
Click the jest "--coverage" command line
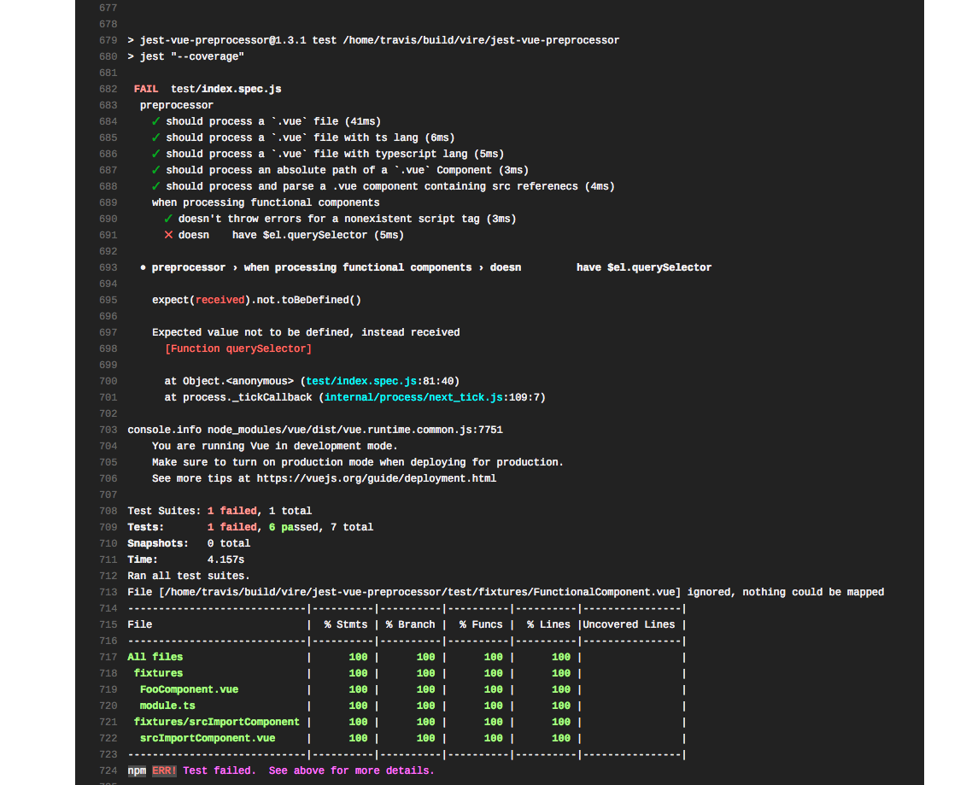186,56
